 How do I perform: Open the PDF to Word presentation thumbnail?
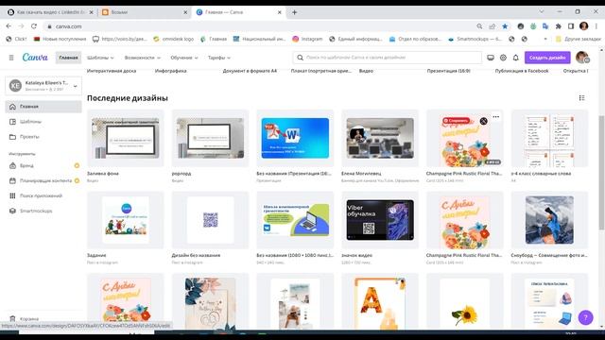pos(295,138)
